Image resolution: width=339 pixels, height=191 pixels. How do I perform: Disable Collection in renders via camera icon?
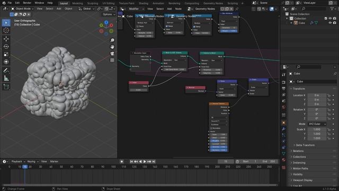(x=335, y=19)
